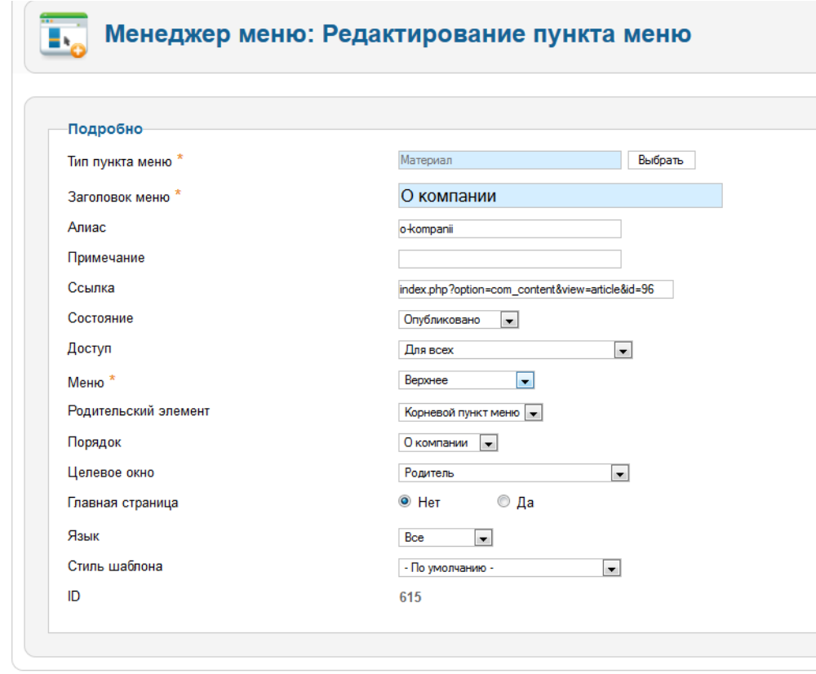Select the Нет radio button
The image size is (816, 674).
[x=404, y=502]
